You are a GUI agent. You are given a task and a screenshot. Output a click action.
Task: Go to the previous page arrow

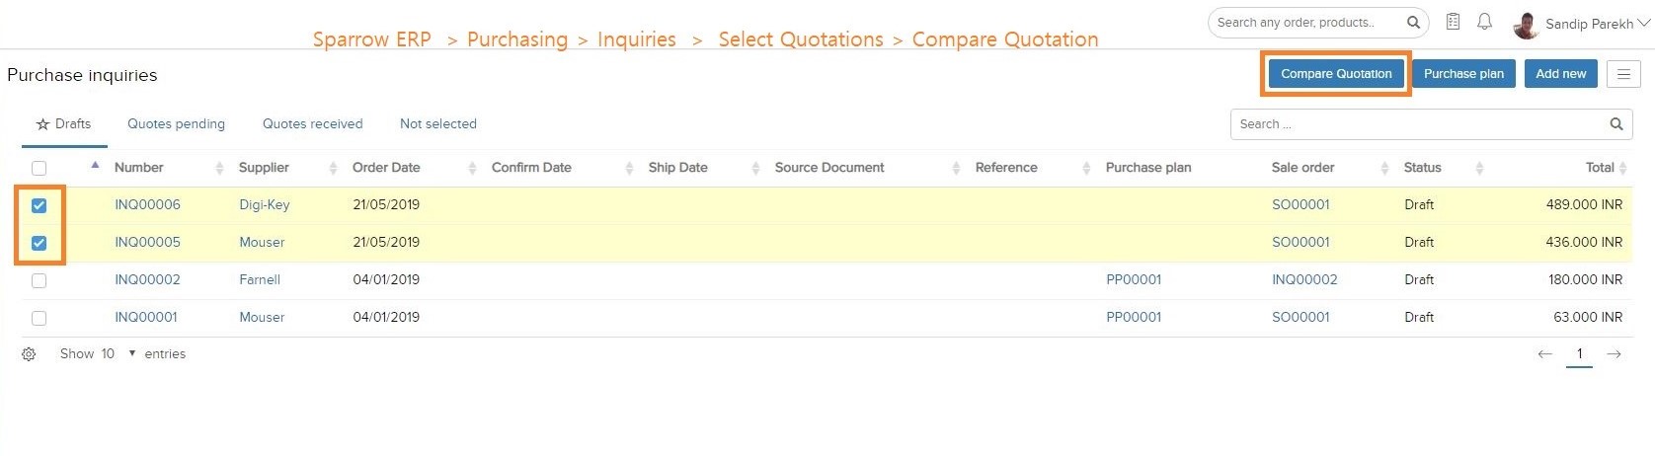1545,354
